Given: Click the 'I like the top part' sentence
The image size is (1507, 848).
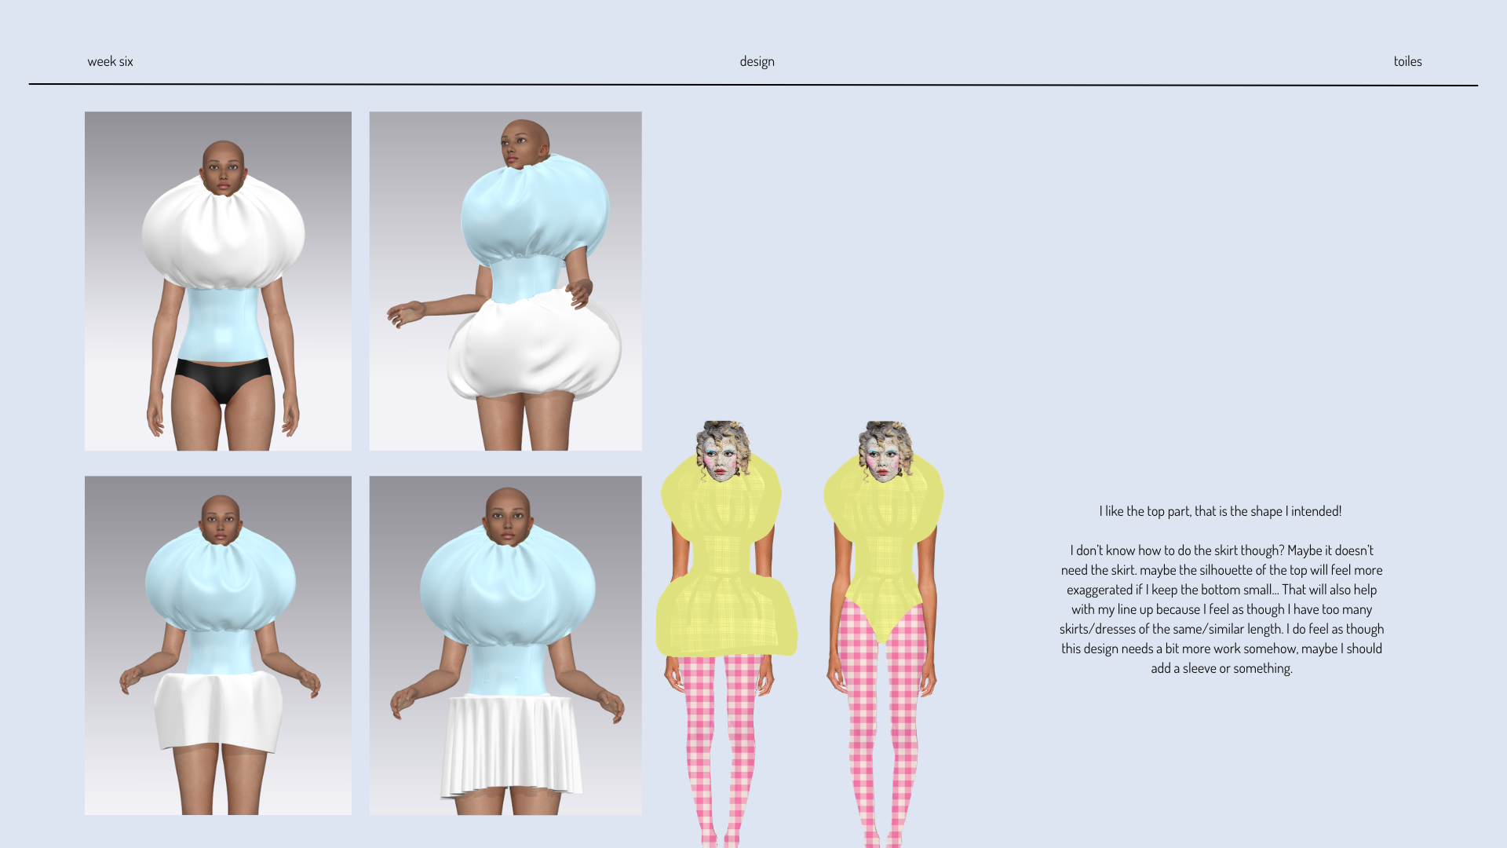Looking at the screenshot, I should 1221,511.
